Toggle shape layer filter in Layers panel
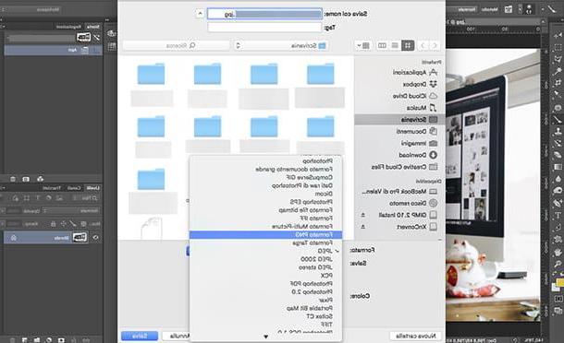This screenshot has height=343, width=564. (x=27, y=198)
